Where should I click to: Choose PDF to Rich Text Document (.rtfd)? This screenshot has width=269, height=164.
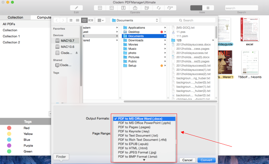coord(144,140)
